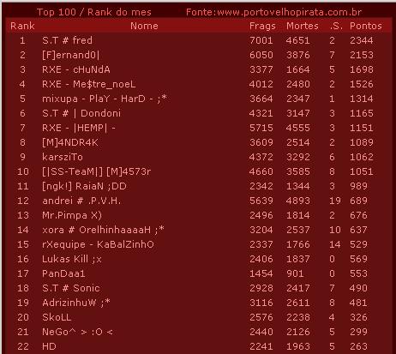This screenshot has width=396, height=354.
Task: Click the Mortes column header
Action: click(303, 26)
